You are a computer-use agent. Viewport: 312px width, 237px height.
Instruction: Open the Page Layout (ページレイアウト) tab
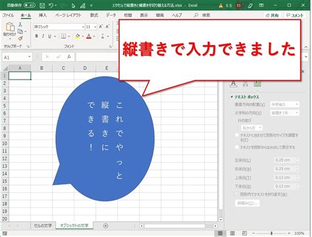68,15
